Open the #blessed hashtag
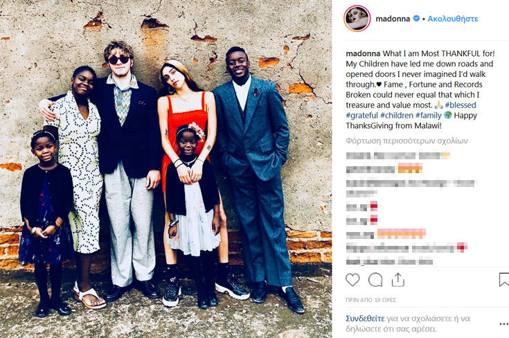This screenshot has width=509, height=338. 461,105
